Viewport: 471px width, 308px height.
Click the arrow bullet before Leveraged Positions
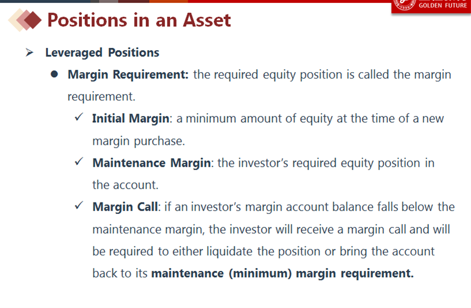click(30, 52)
